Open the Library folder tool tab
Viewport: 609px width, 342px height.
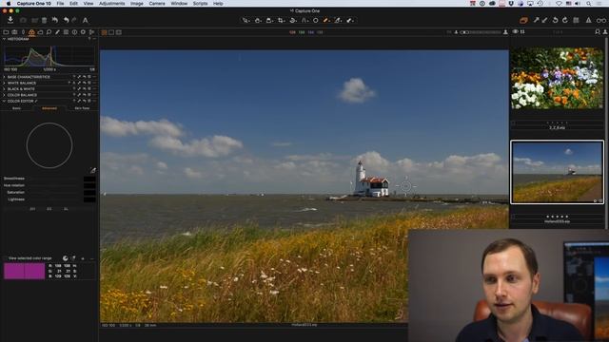pos(6,32)
